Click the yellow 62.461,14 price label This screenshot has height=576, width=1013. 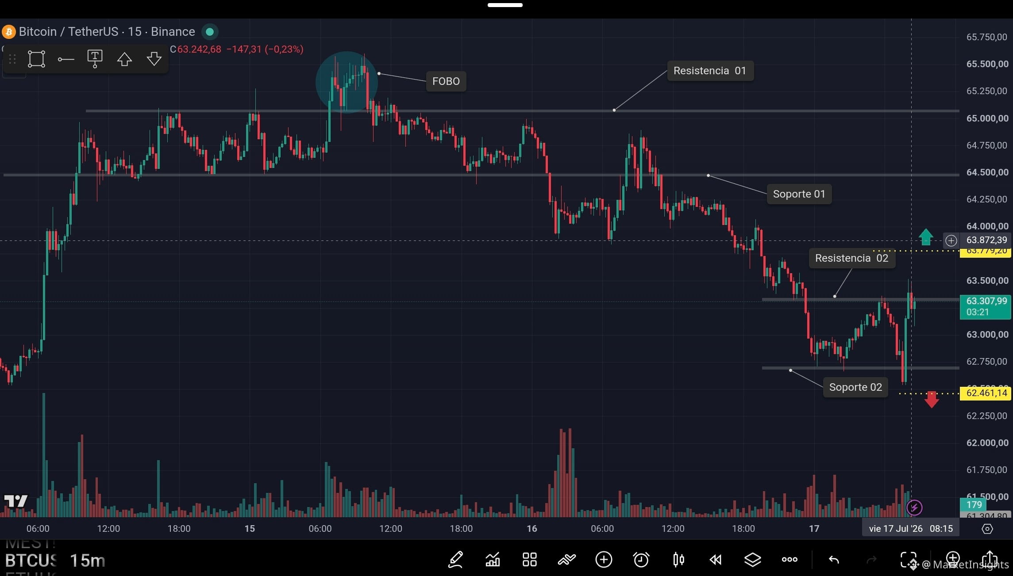(x=986, y=393)
